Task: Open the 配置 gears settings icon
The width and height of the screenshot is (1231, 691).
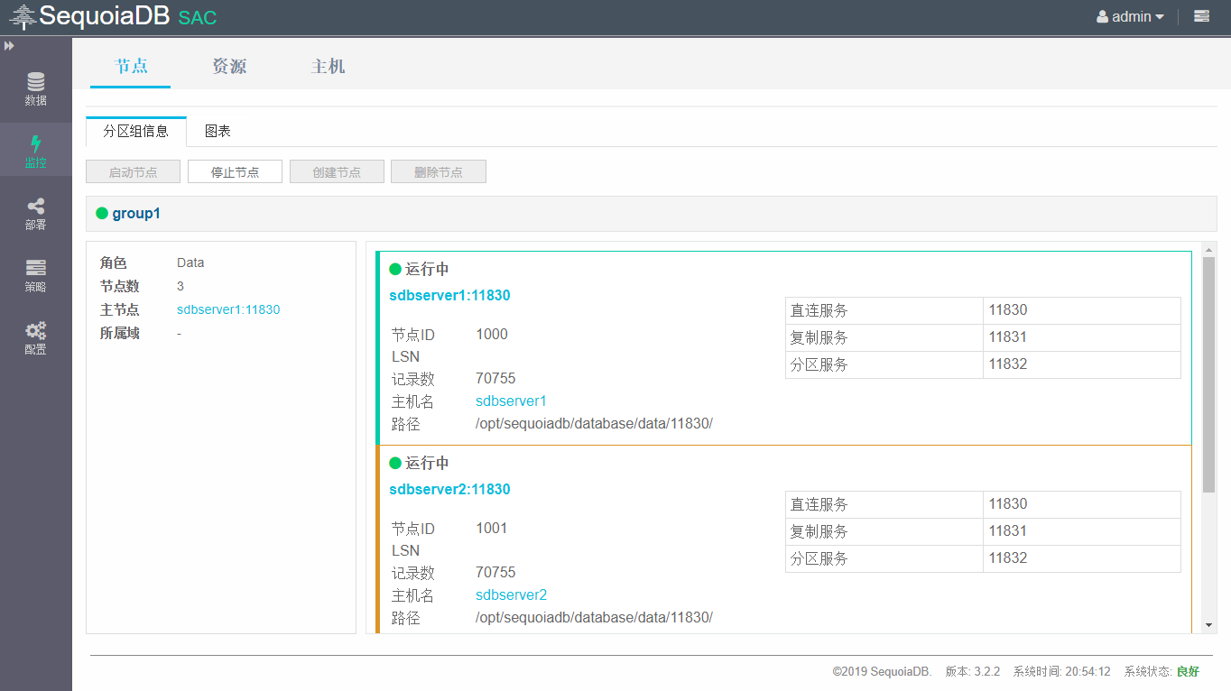Action: point(36,337)
